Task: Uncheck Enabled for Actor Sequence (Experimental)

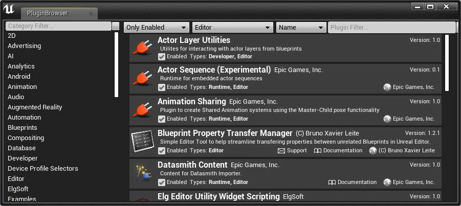Action: tap(161, 87)
